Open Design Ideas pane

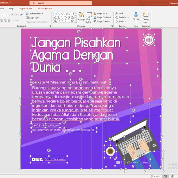(146, 17)
